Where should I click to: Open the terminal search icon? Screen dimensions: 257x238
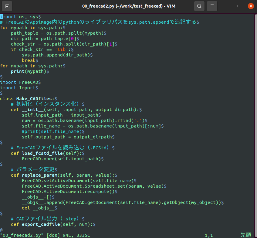pos(199,6)
